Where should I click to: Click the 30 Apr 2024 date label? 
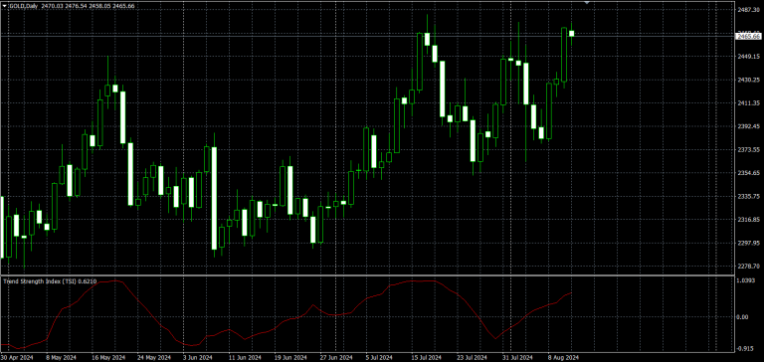[x=17, y=357]
